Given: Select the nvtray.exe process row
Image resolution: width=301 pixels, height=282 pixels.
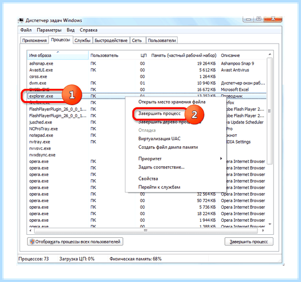Looking at the screenshot, I should click(76, 142).
